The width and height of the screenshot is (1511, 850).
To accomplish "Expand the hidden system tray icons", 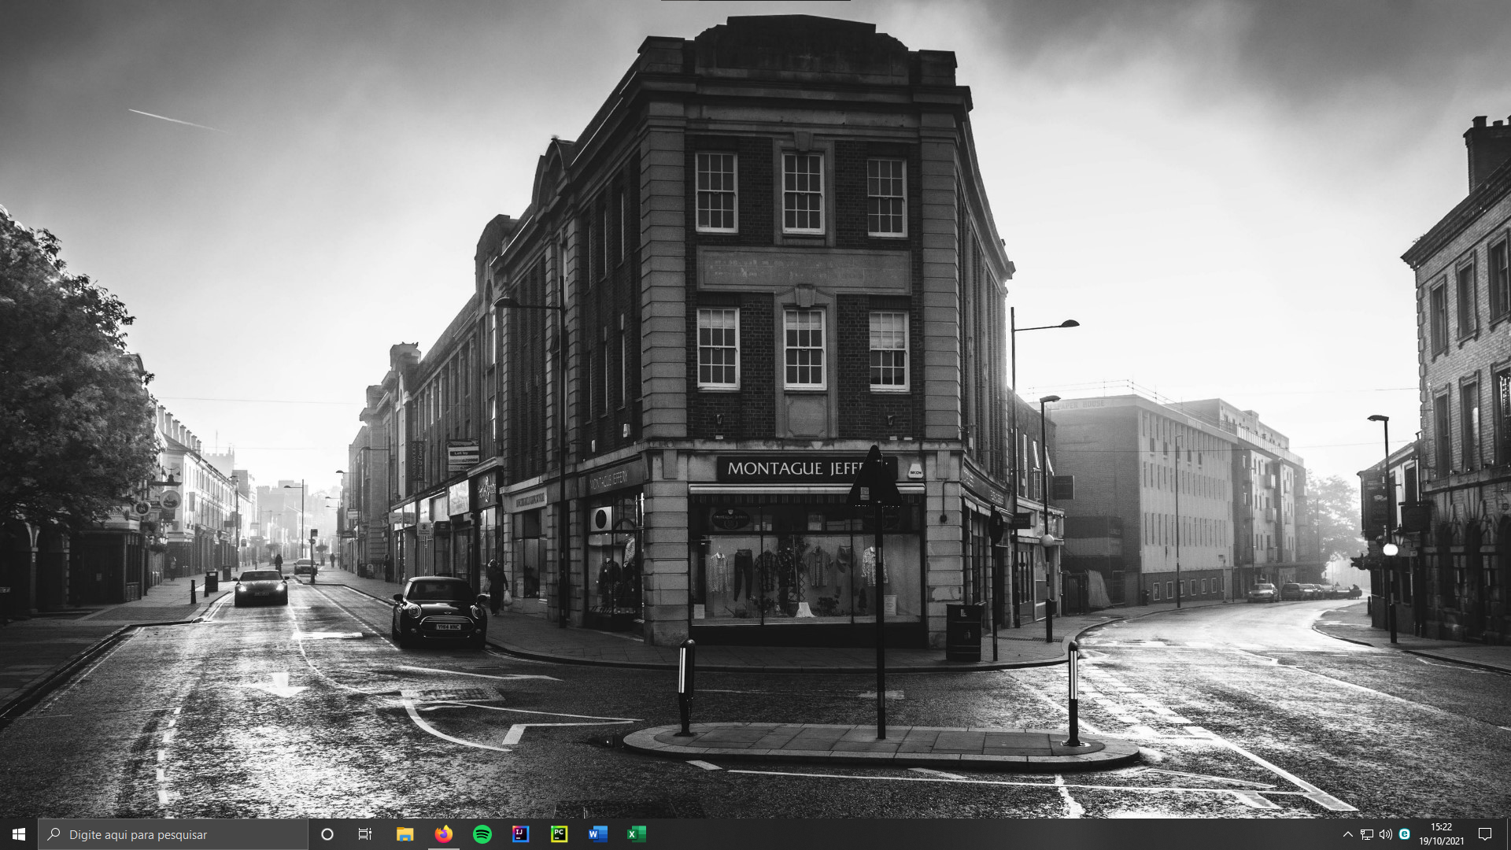I will pos(1347,834).
